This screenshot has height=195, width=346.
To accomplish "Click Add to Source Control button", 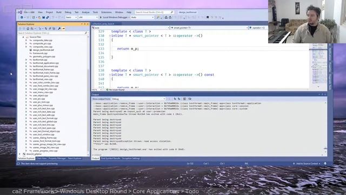I will (307, 164).
